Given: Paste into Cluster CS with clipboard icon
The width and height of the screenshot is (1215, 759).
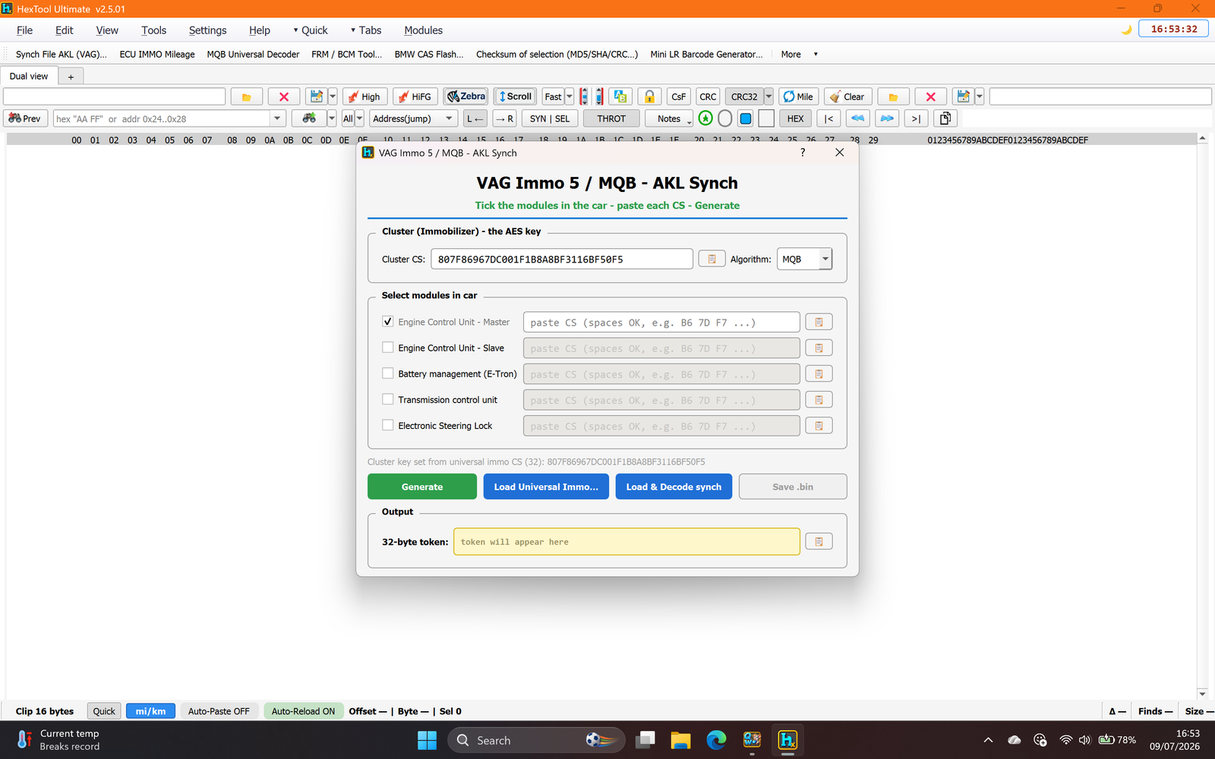Looking at the screenshot, I should [712, 259].
